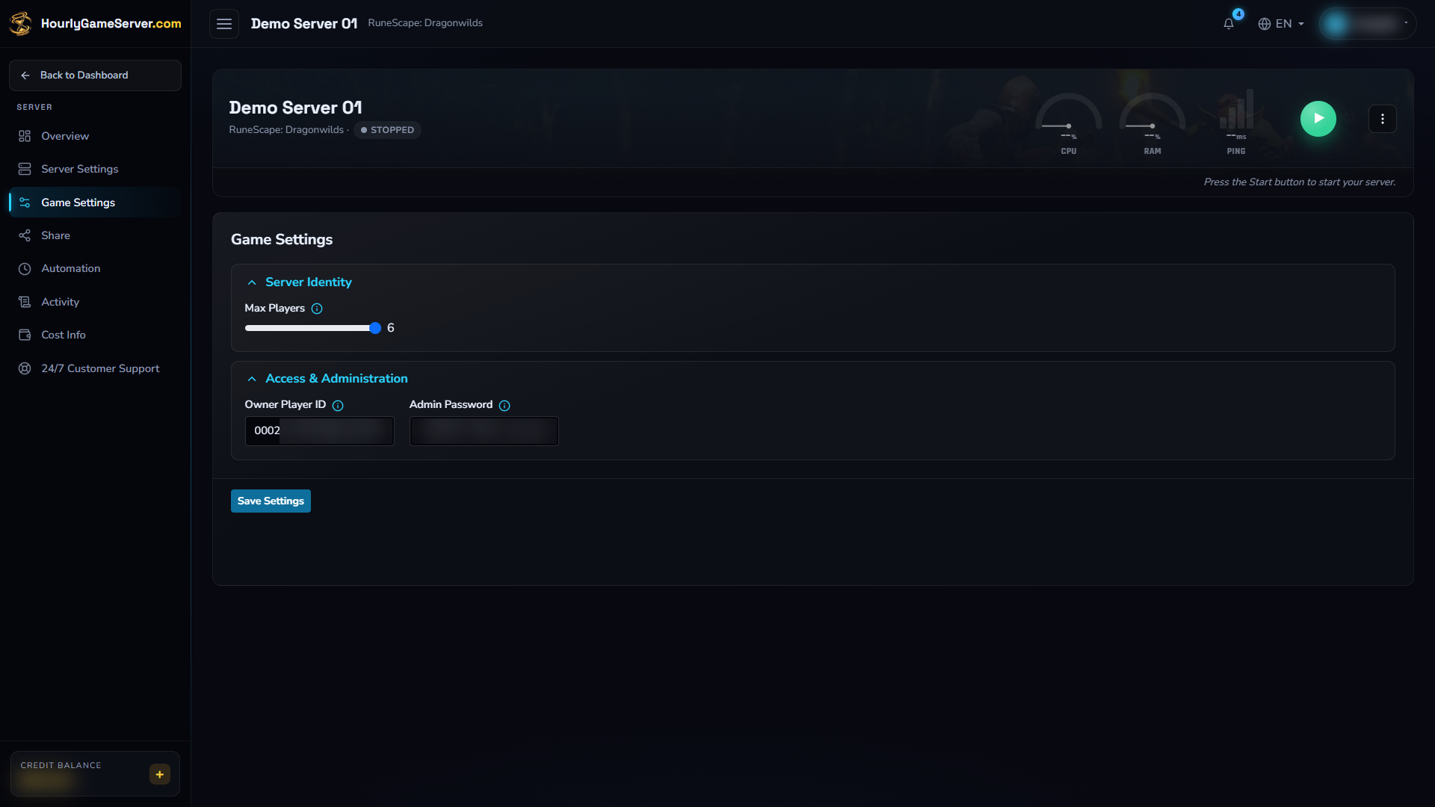
Task: Open Server Settings in sidebar
Action: point(95,169)
